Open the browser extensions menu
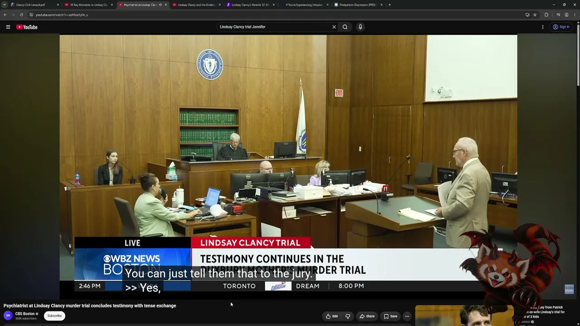This screenshot has height=326, width=580. (x=546, y=15)
